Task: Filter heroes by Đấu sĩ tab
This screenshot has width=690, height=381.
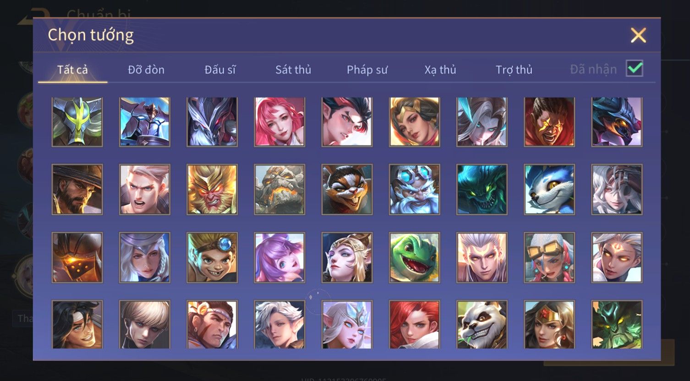Action: pos(220,70)
